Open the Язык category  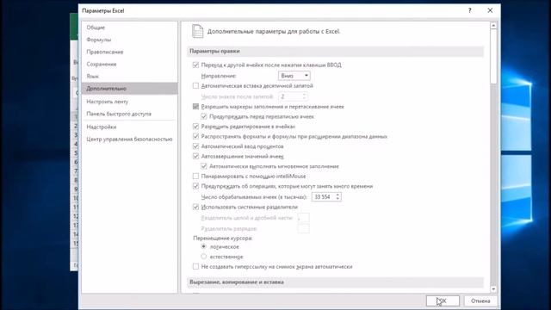pyautogui.click(x=92, y=77)
